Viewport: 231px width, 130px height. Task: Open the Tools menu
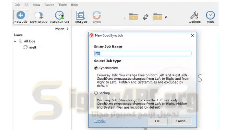pyautogui.click(x=62, y=5)
